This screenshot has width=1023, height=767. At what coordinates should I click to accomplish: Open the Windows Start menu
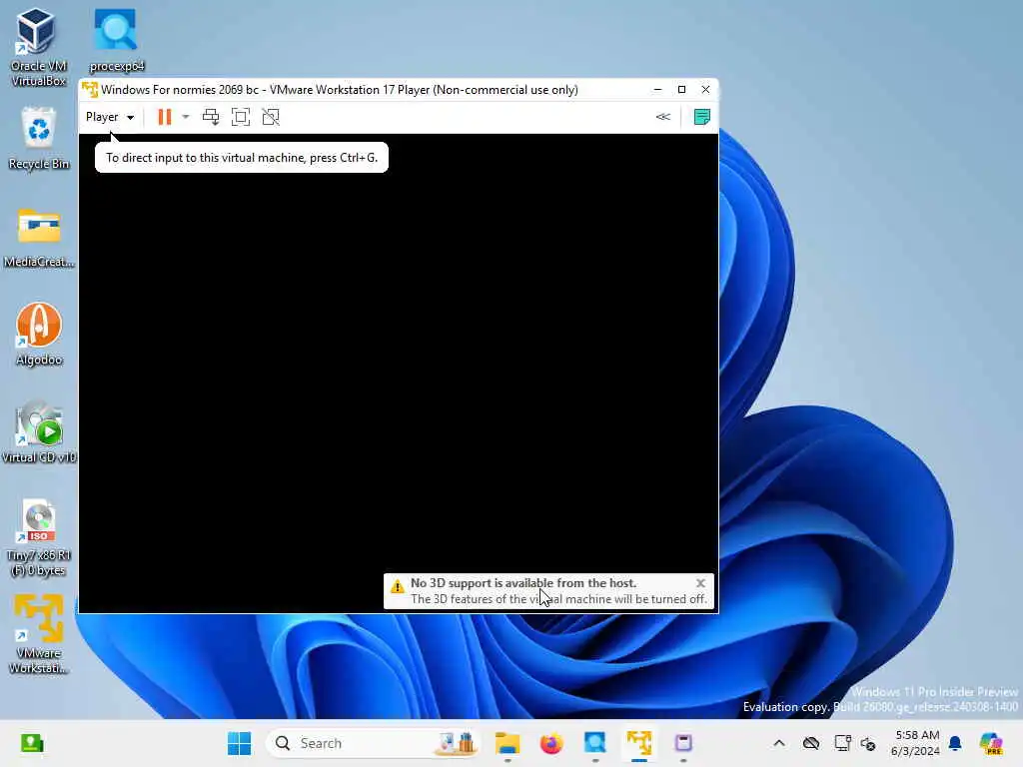click(x=240, y=743)
